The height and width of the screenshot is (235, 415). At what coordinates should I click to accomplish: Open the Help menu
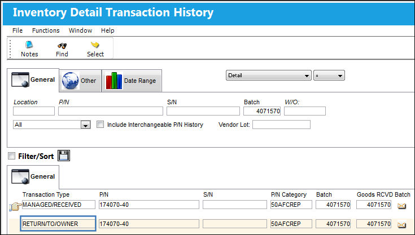coord(107,30)
